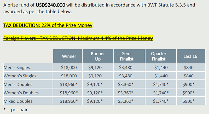The image size is (209, 114).
Task: Click the struck-through Foreign Players tax line
Action: point(78,38)
